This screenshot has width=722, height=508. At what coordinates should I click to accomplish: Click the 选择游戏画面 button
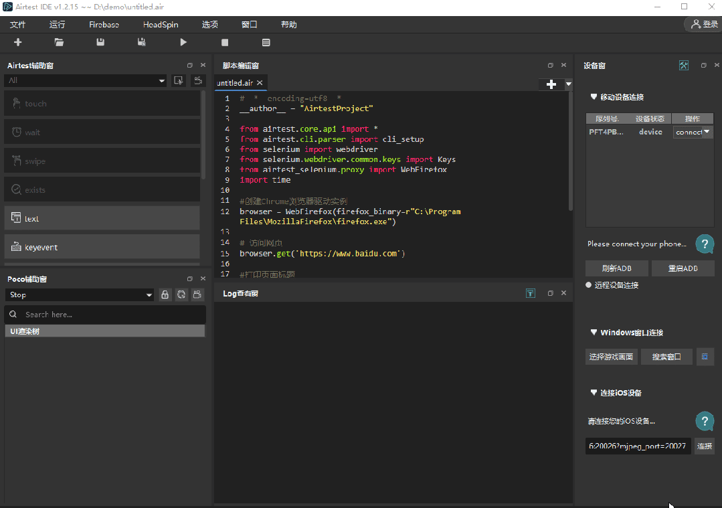612,357
